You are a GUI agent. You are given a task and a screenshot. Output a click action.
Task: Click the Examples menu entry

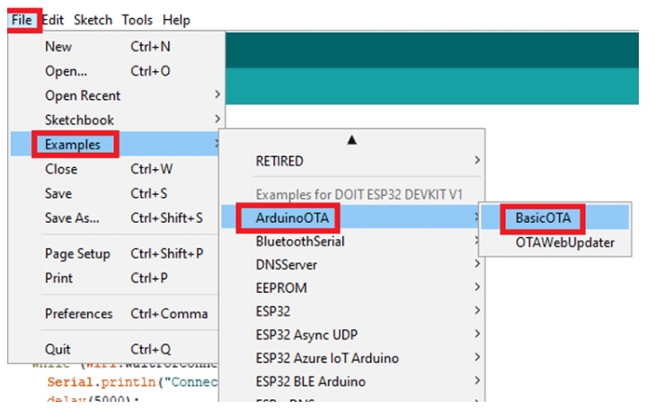click(74, 144)
